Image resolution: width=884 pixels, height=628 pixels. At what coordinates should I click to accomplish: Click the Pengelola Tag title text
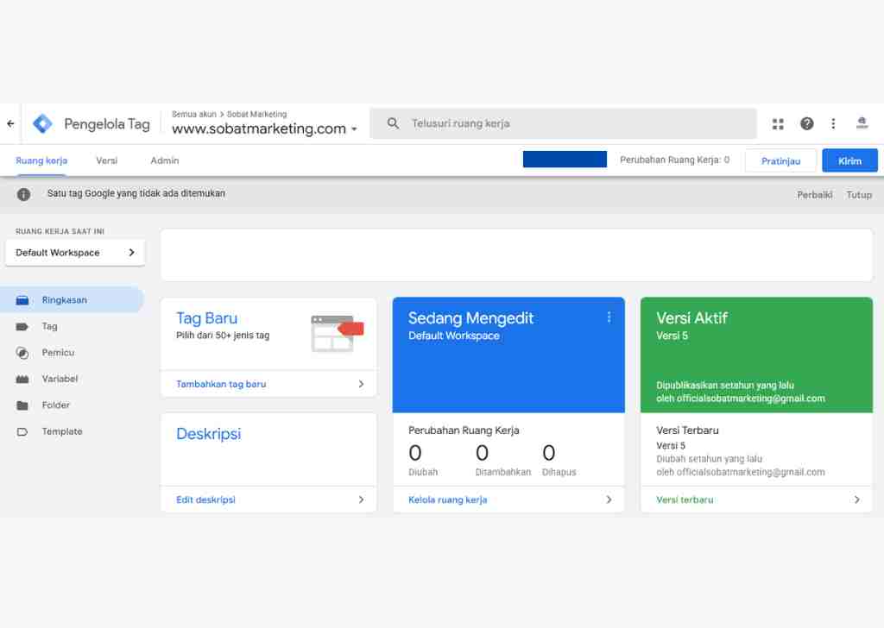107,124
